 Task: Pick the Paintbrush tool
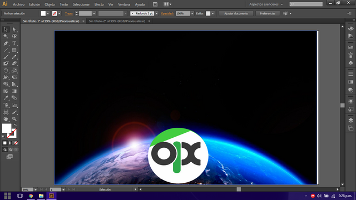click(6, 57)
